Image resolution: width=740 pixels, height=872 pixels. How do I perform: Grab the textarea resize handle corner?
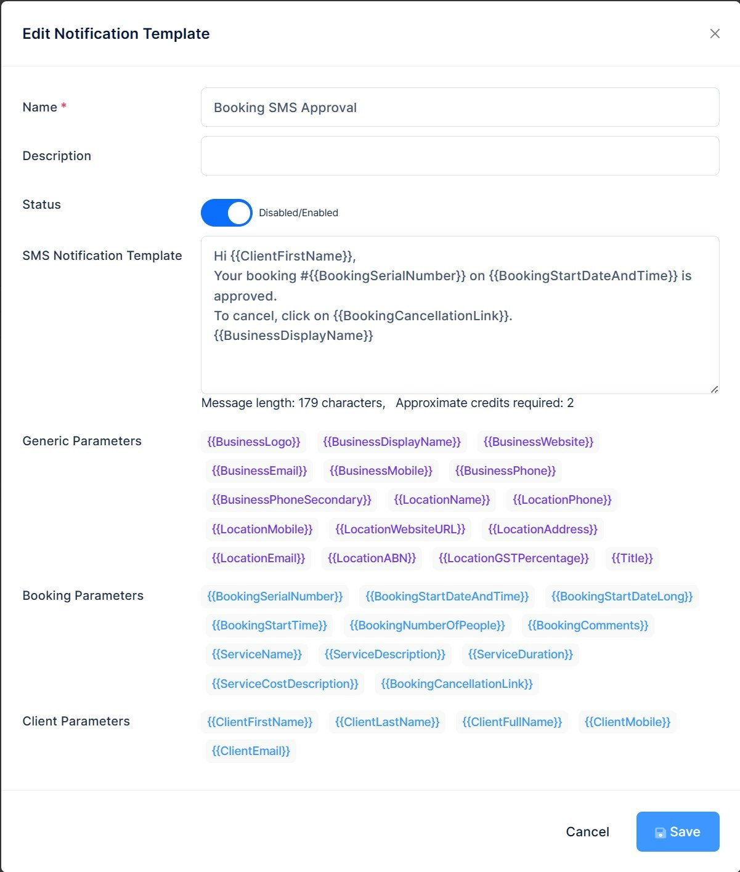[x=714, y=389]
